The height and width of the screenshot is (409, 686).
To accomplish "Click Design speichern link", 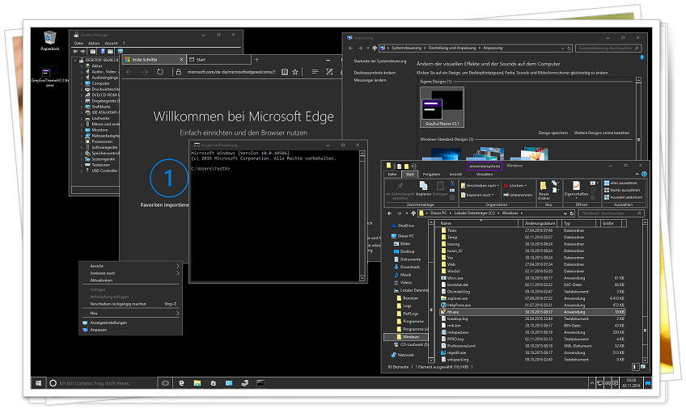I will tap(553, 133).
